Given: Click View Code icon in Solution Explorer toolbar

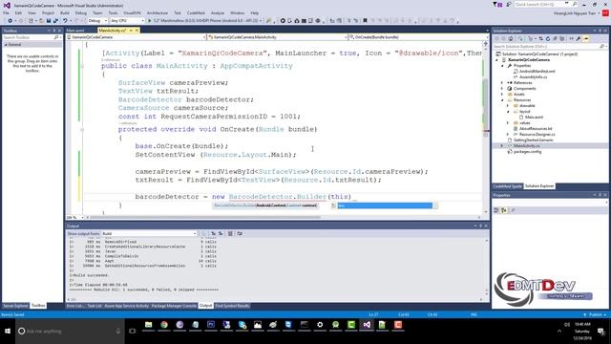Looking at the screenshot, I should coord(571,38).
